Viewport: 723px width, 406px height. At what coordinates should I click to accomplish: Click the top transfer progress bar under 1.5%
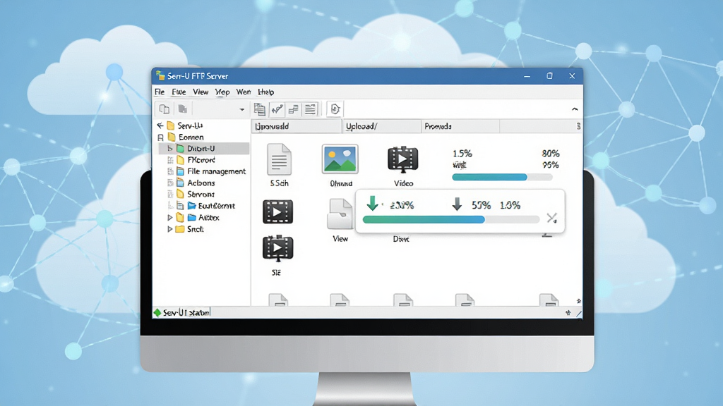pyautogui.click(x=502, y=177)
